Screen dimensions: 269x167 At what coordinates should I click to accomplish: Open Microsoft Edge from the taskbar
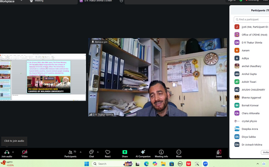point(146,164)
